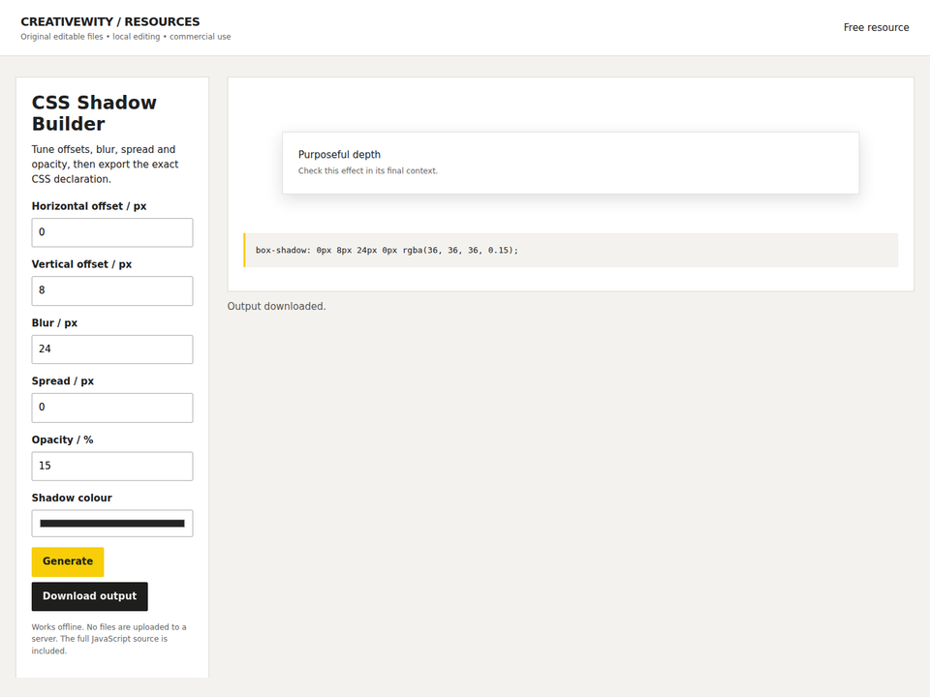This screenshot has height=697, width=930.
Task: Click the Download output button
Action: coord(89,596)
